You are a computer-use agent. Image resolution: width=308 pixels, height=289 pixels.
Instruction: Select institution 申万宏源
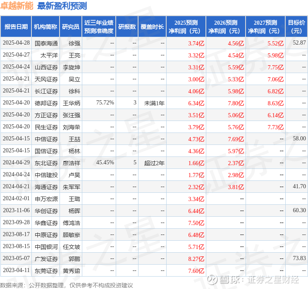pyautogui.click(x=46, y=199)
